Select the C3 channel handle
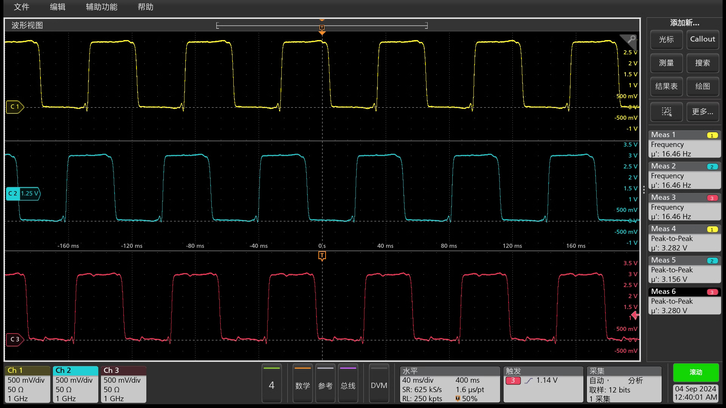 click(15, 339)
